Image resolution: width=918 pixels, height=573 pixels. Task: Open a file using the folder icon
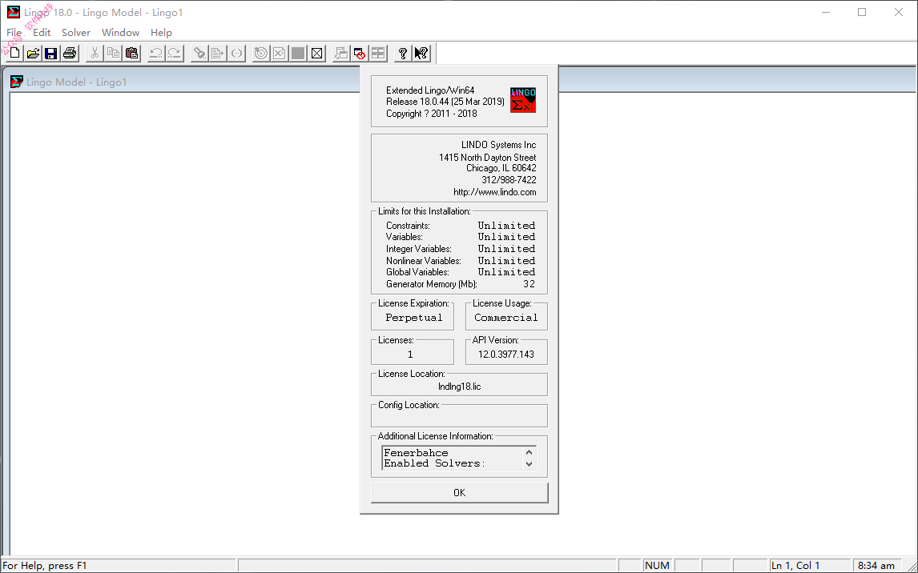pos(33,53)
